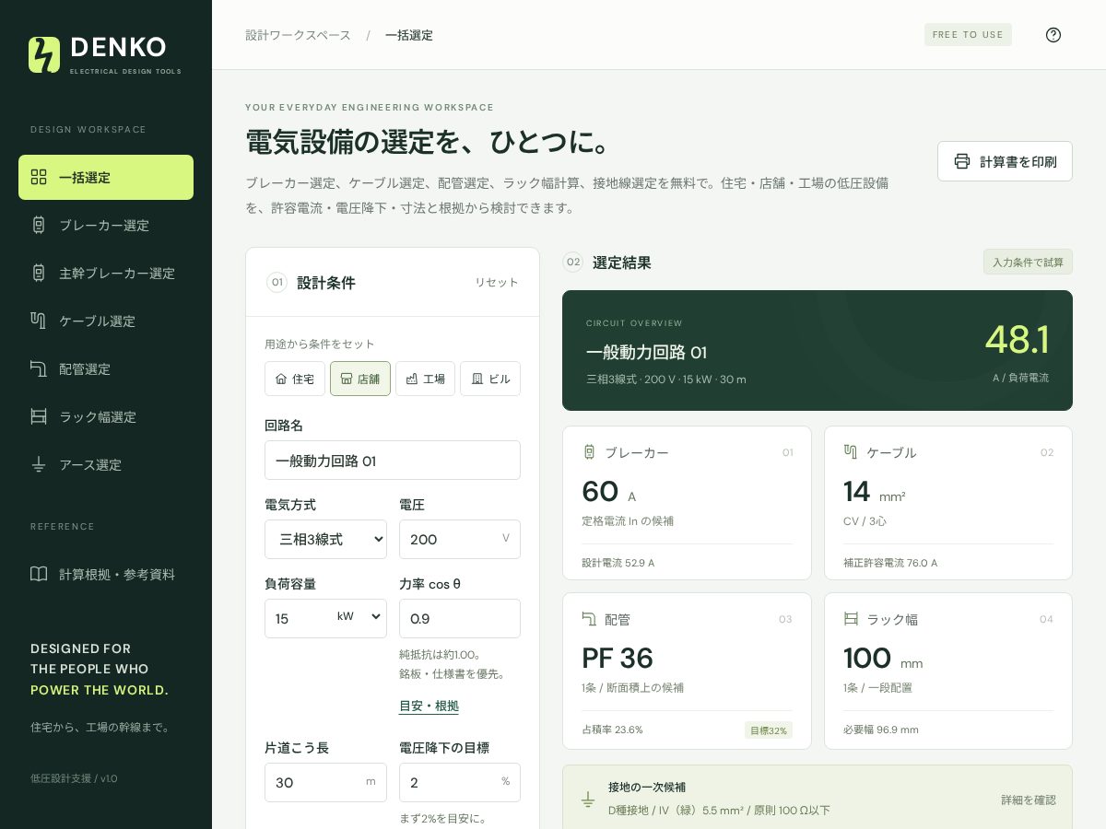Click the rack icon in ラック幅 result card
This screenshot has height=829, width=1106.
point(851,618)
